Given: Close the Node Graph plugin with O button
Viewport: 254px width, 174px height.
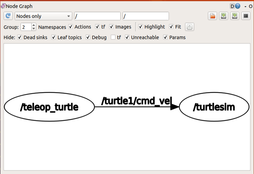Looking at the screenshot, I should (250, 6).
